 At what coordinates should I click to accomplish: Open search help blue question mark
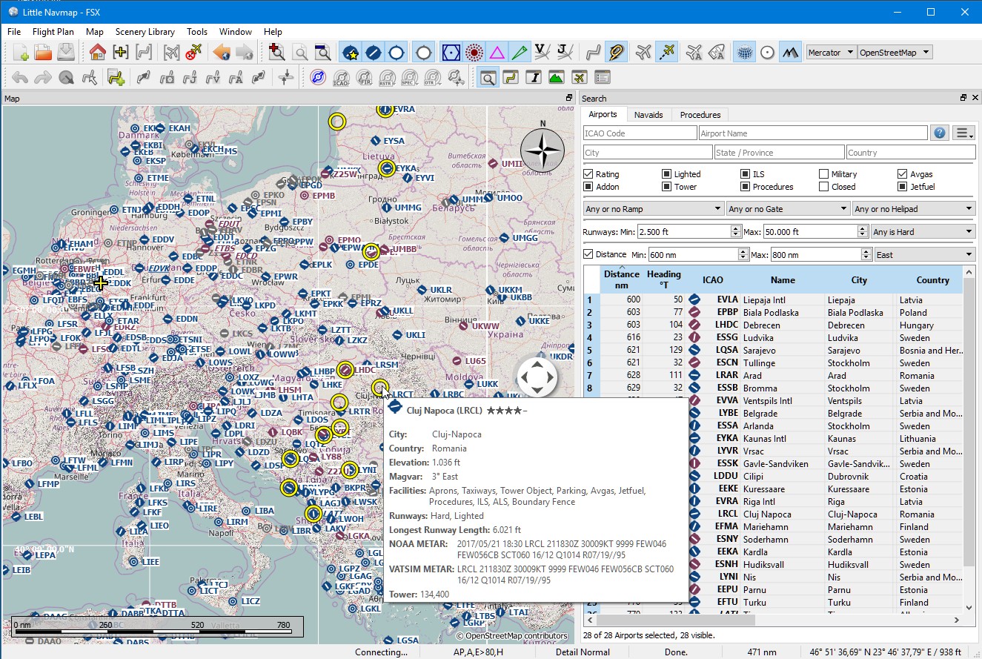[940, 133]
